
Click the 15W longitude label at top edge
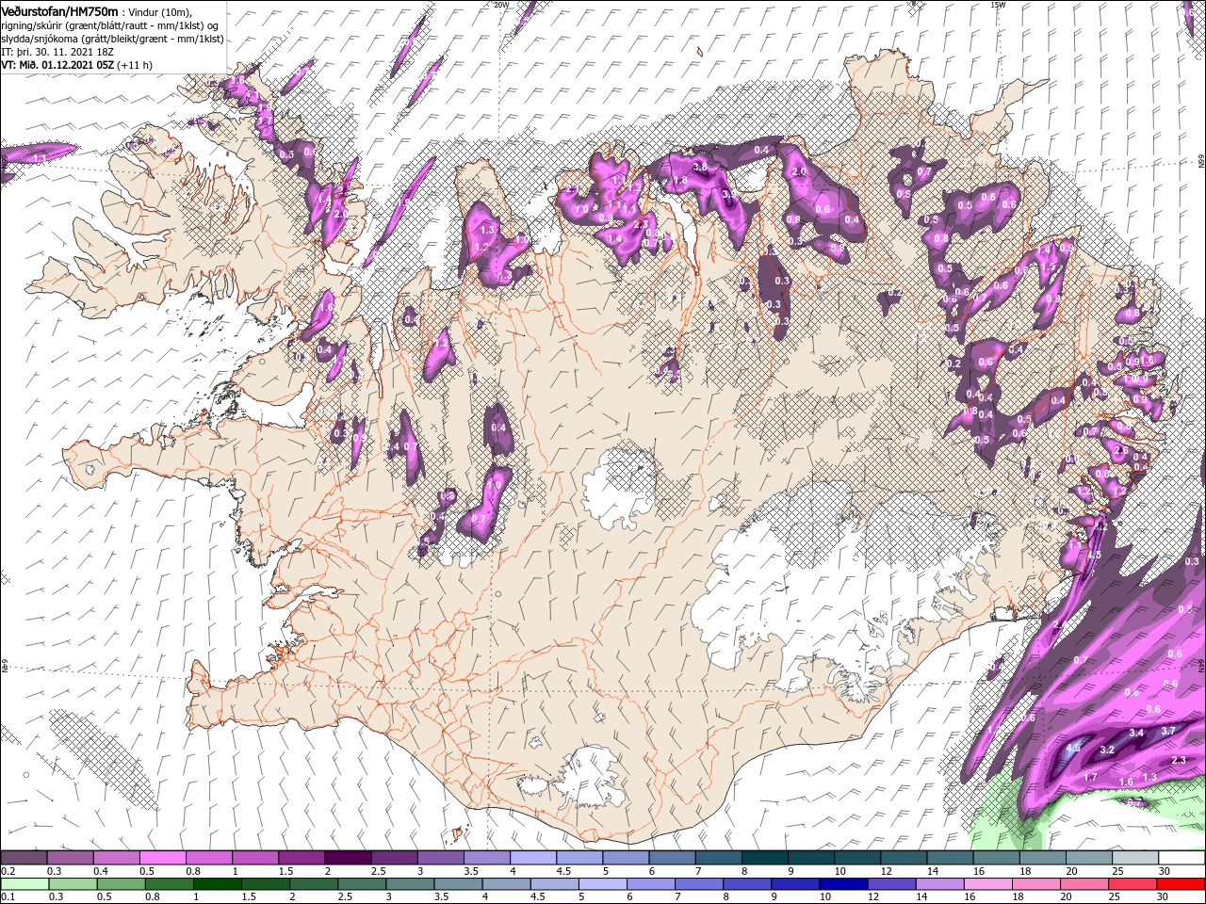click(x=998, y=5)
